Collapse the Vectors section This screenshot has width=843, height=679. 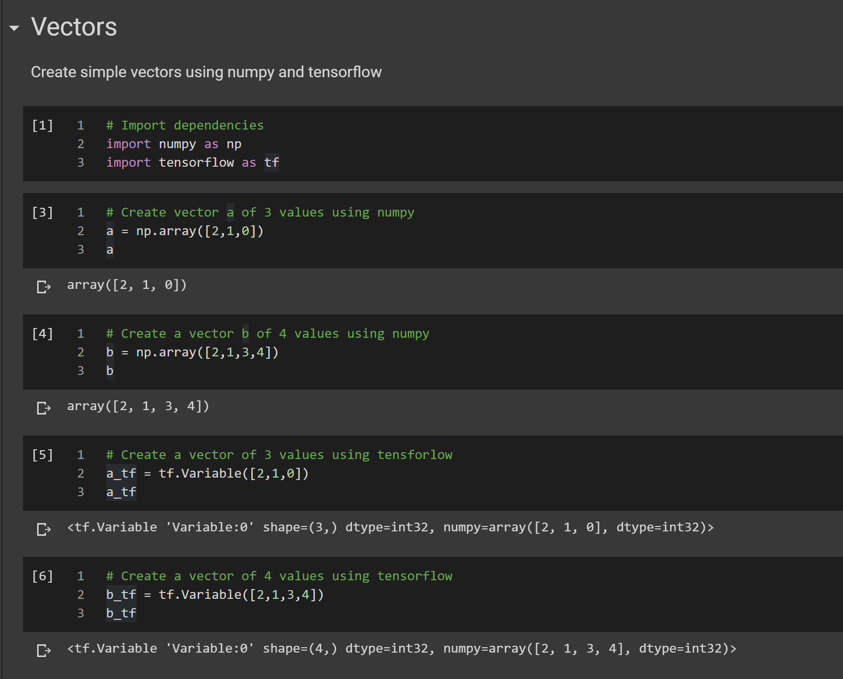coord(14,28)
